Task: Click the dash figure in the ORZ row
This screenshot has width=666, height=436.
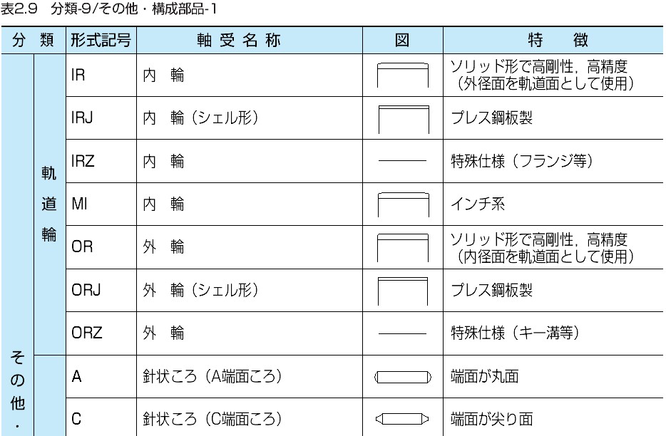Action: (x=402, y=333)
